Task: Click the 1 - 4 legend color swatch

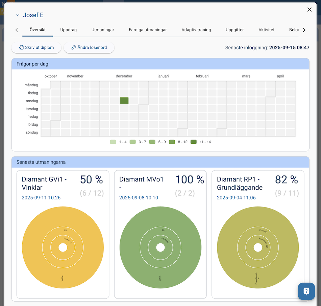Action: pos(113,142)
